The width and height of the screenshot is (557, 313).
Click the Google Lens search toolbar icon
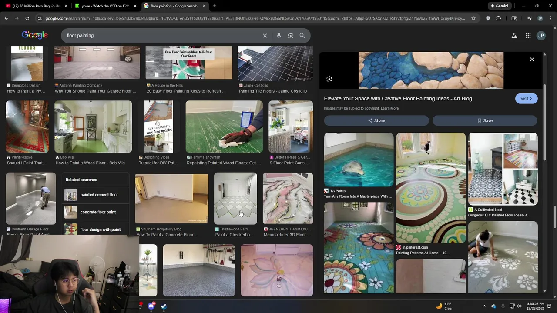click(x=514, y=18)
